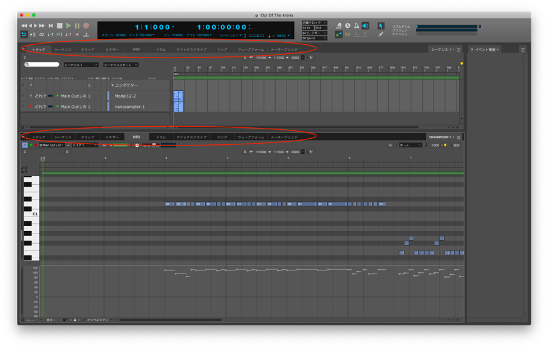The width and height of the screenshot is (549, 348).
Task: Click the track search field
Action: point(42,64)
